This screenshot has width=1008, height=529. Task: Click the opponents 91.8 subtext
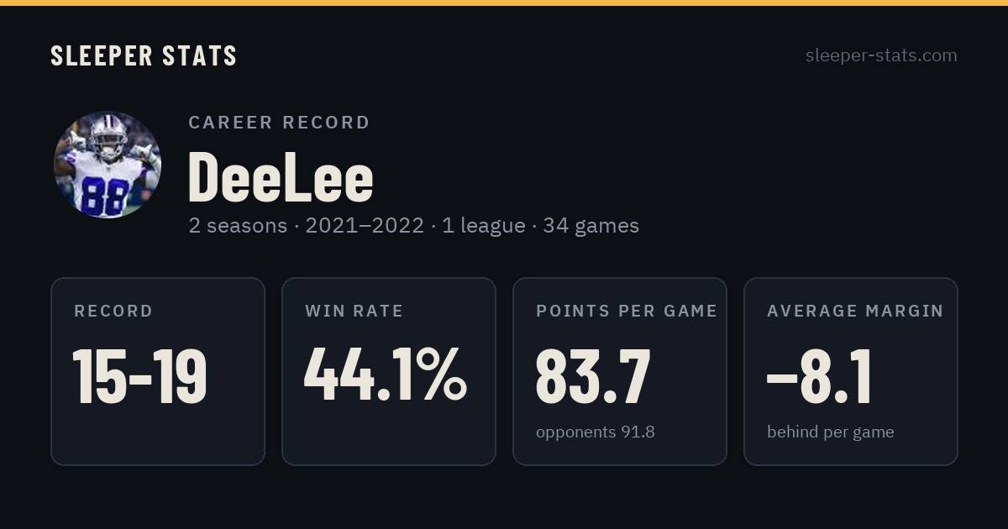pyautogui.click(x=596, y=432)
